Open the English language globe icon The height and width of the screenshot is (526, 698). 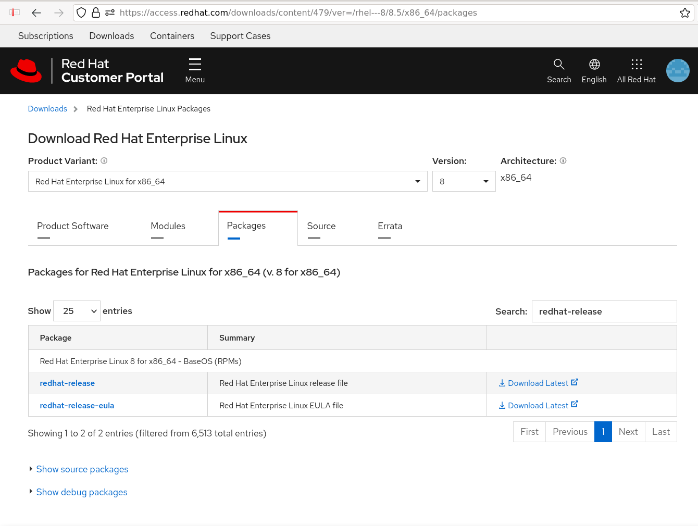(594, 65)
